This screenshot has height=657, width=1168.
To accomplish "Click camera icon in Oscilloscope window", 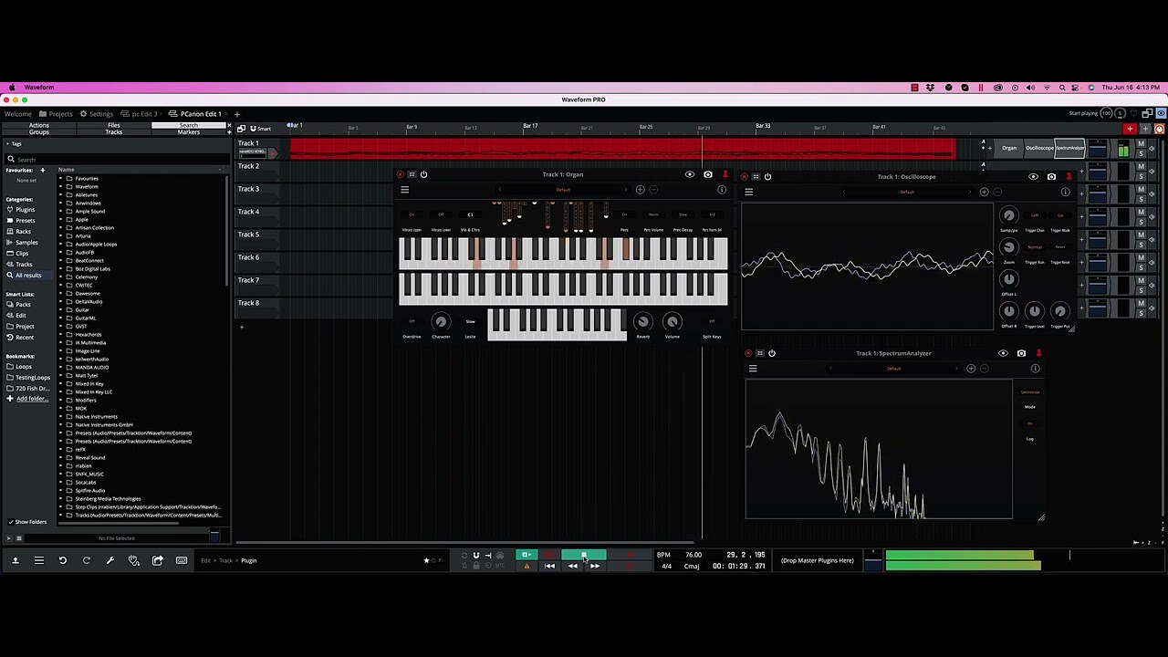I will 1051,177.
